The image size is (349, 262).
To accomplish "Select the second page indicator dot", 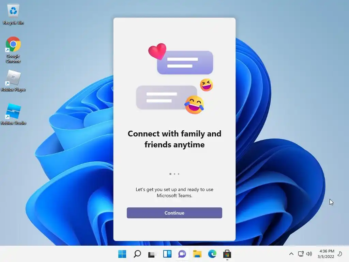I will [x=174, y=174].
